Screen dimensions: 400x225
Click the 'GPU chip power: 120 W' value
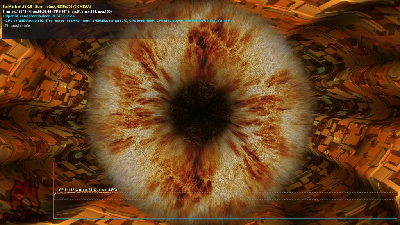click(176, 21)
